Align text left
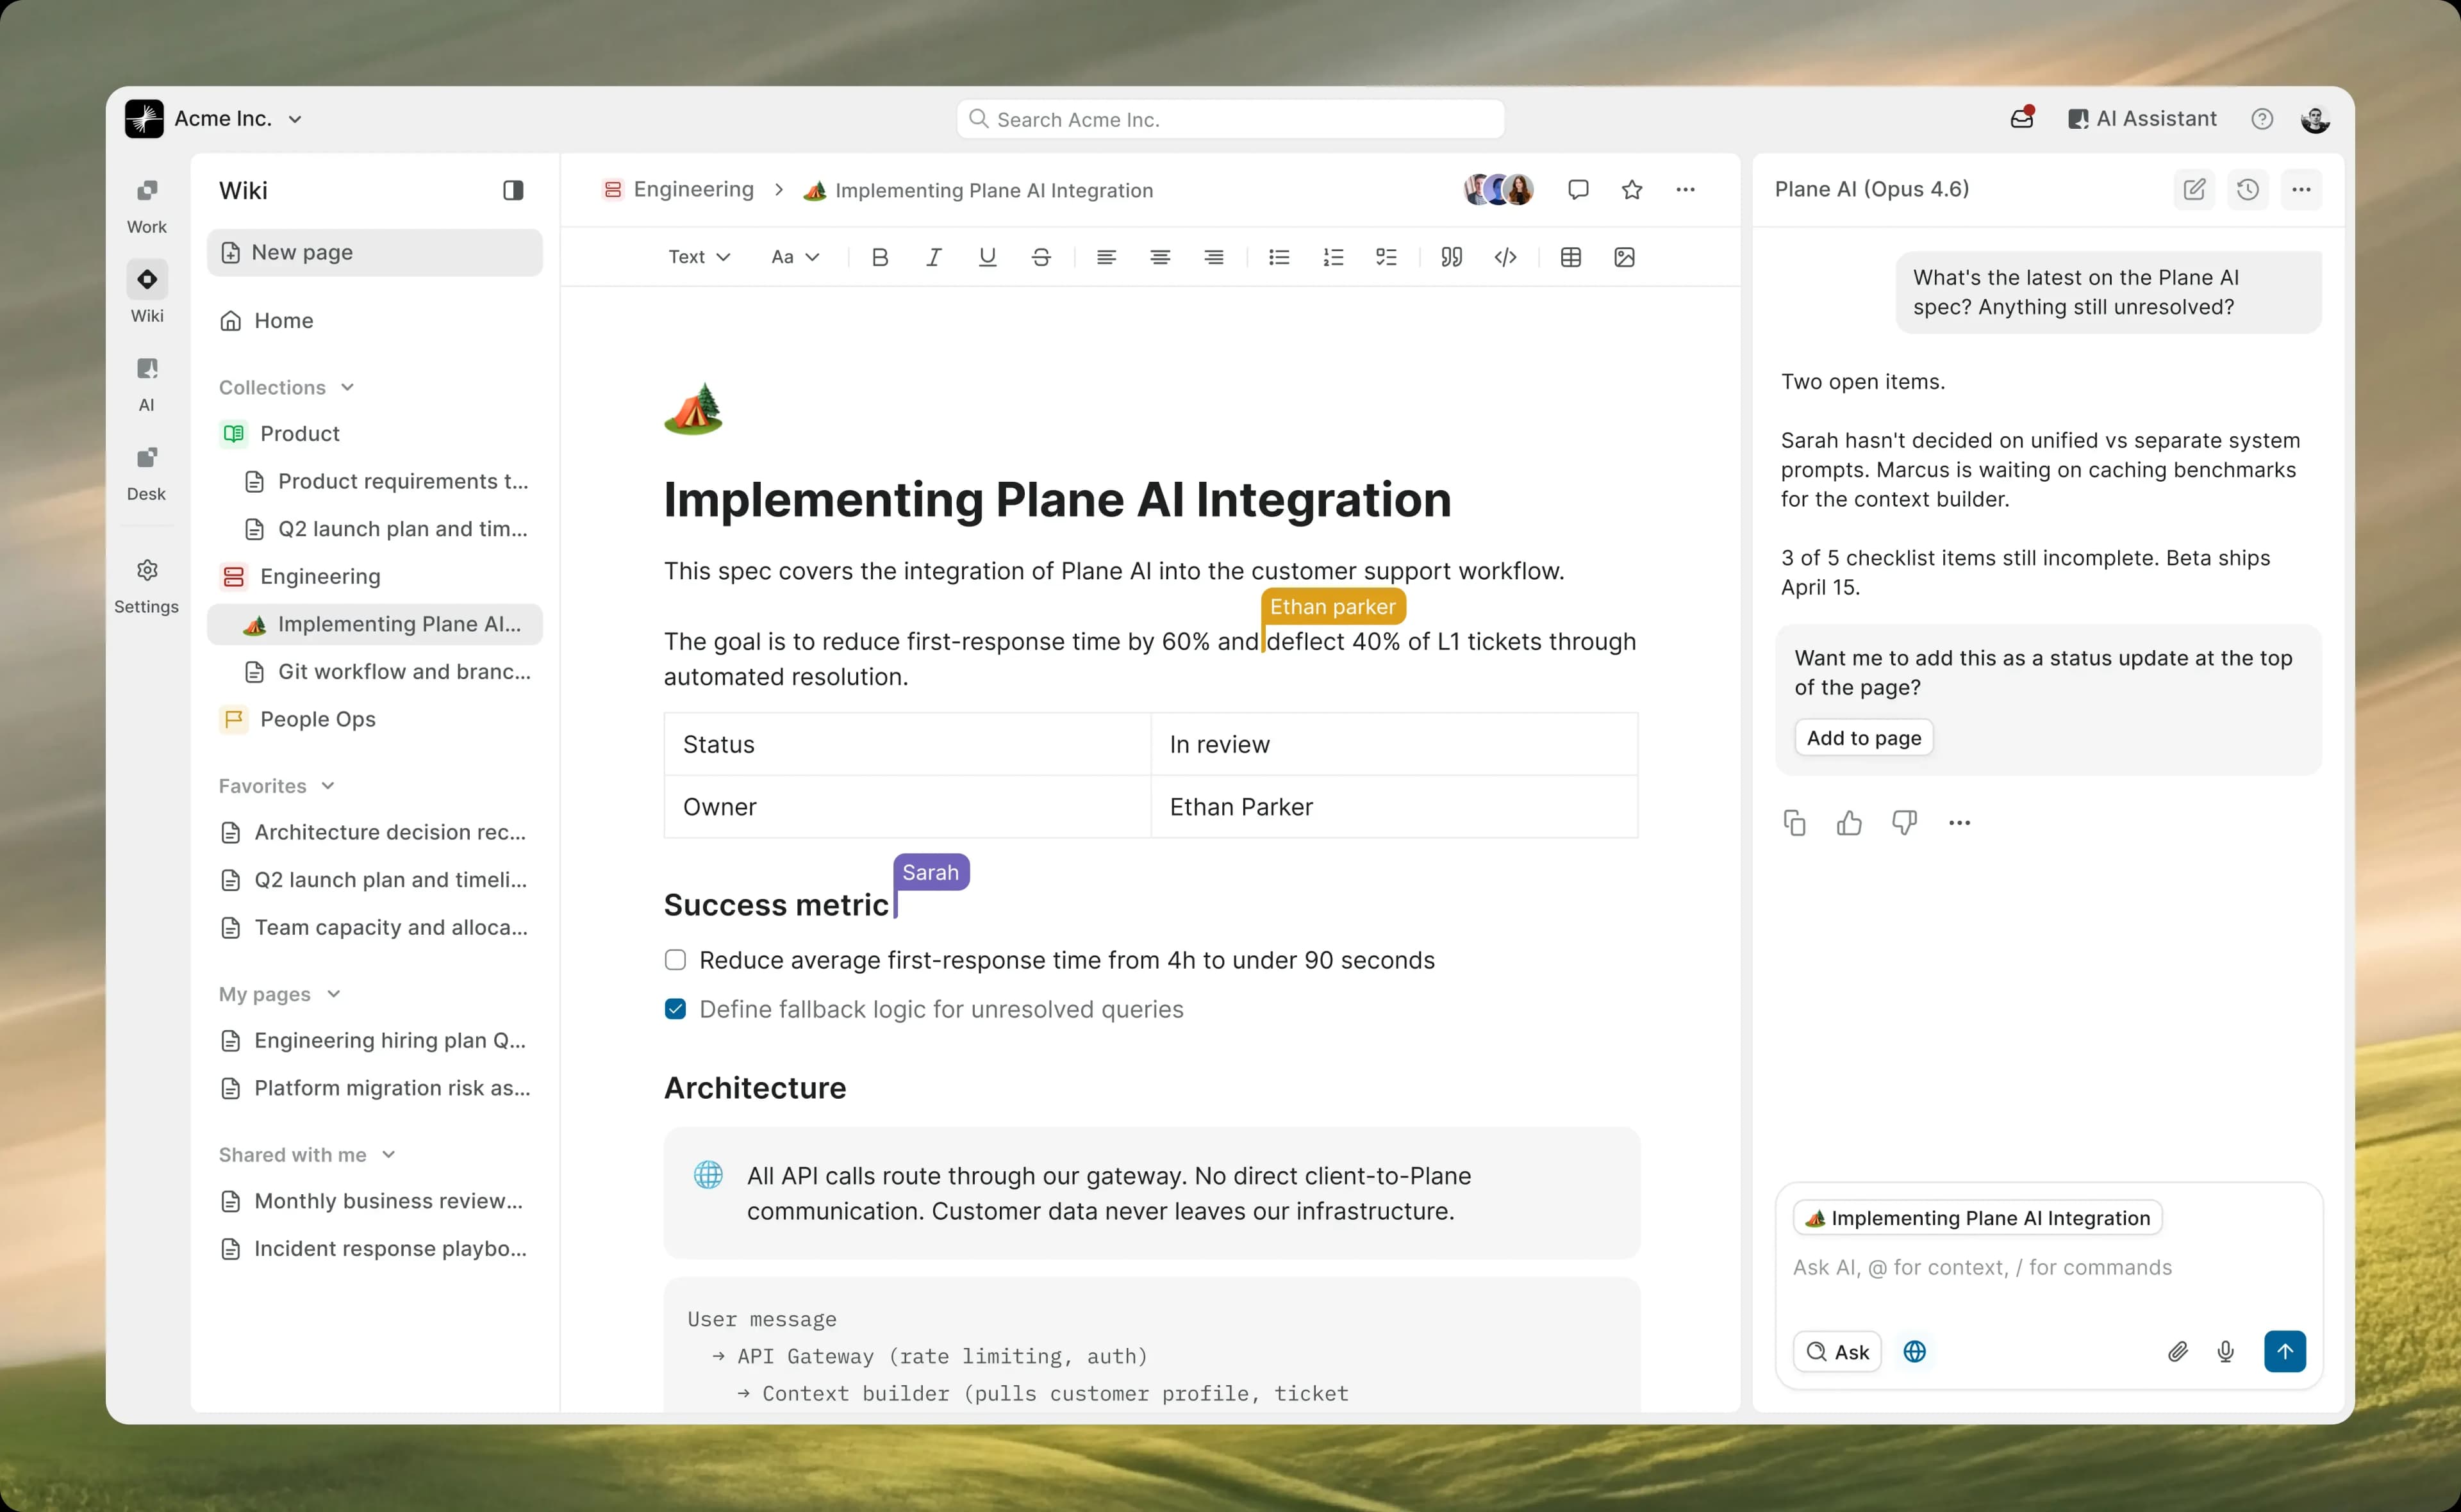This screenshot has height=1512, width=2461. coord(1106,257)
